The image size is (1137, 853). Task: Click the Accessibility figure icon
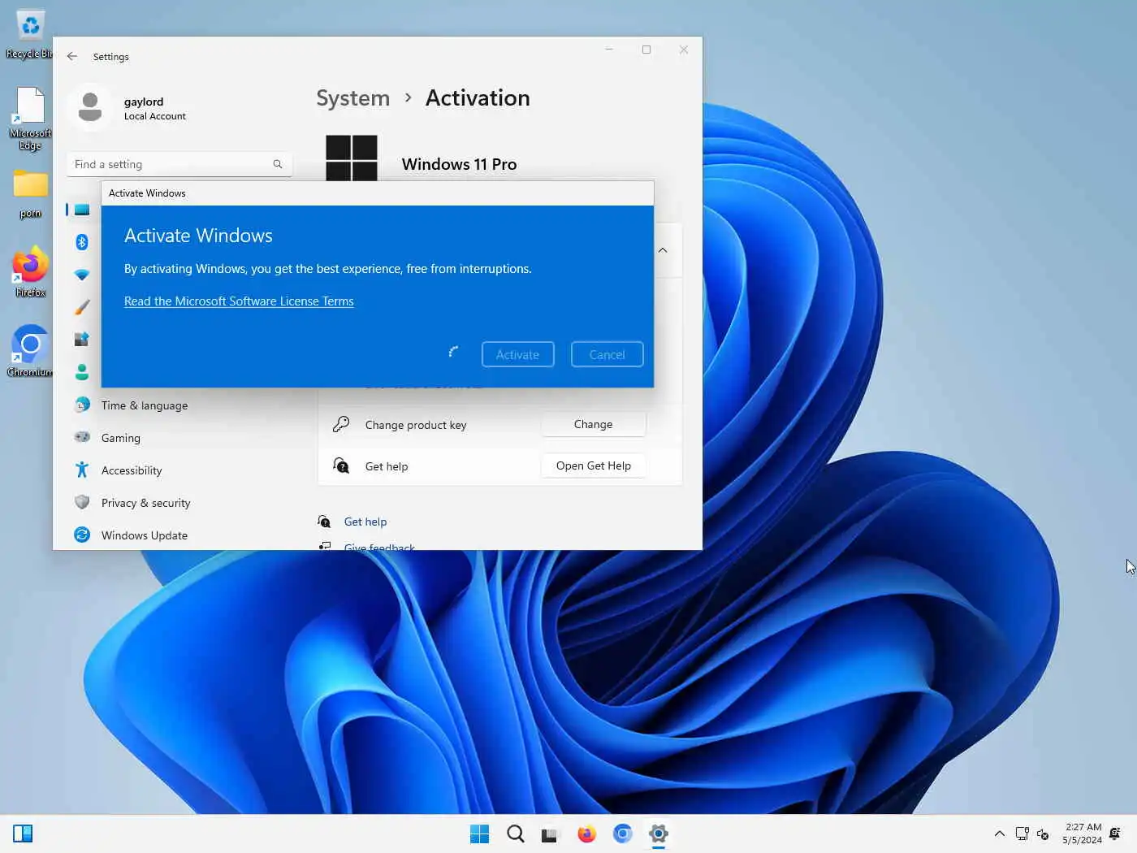tap(82, 470)
